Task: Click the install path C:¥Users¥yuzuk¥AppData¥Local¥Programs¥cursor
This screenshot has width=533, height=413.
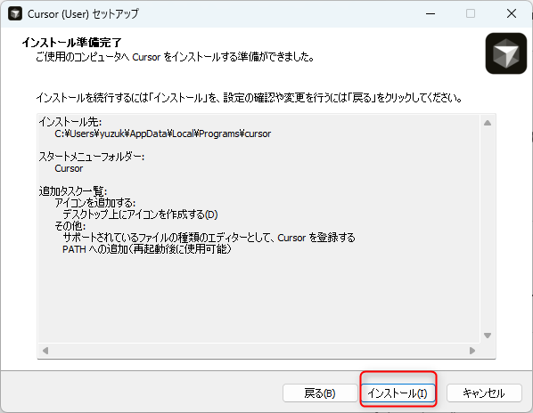Action: 163,134
